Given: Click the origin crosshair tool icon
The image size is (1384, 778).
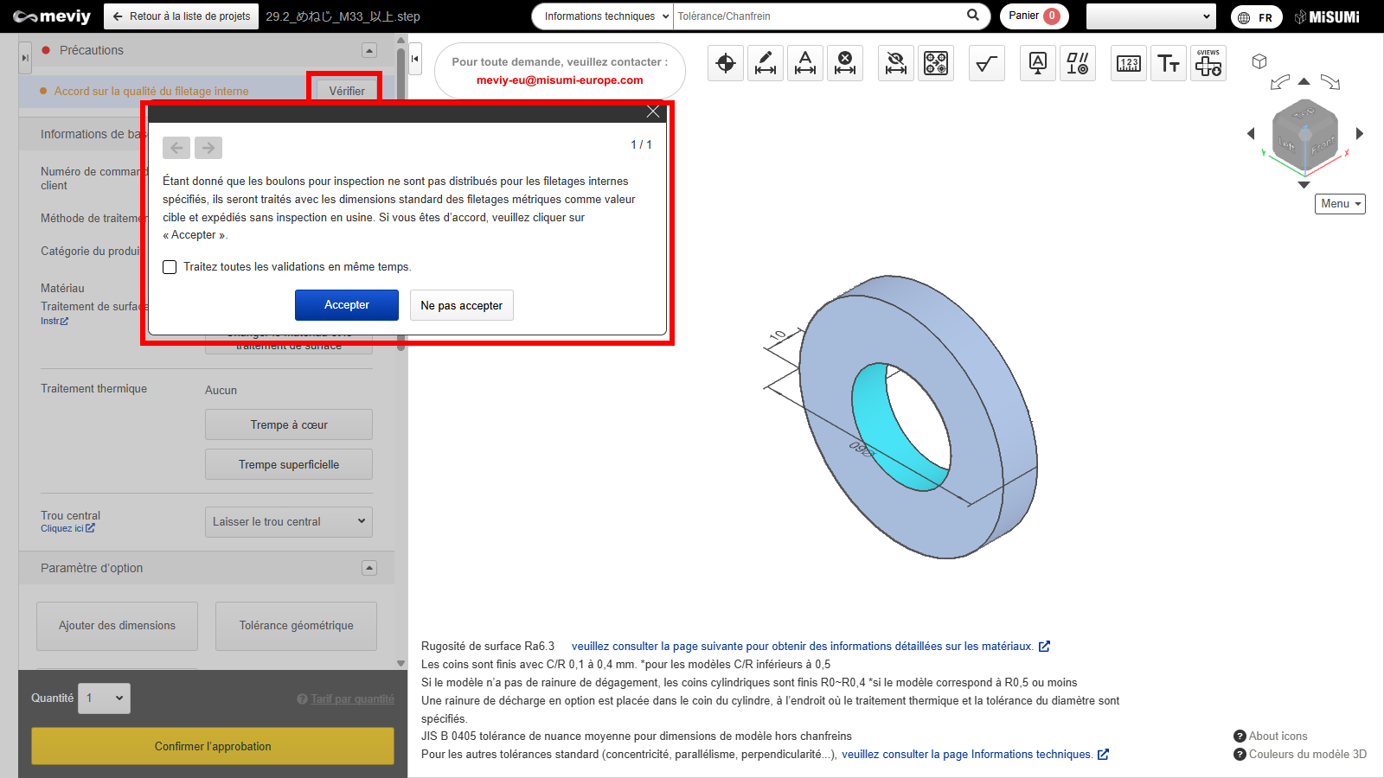Looking at the screenshot, I should point(726,63).
